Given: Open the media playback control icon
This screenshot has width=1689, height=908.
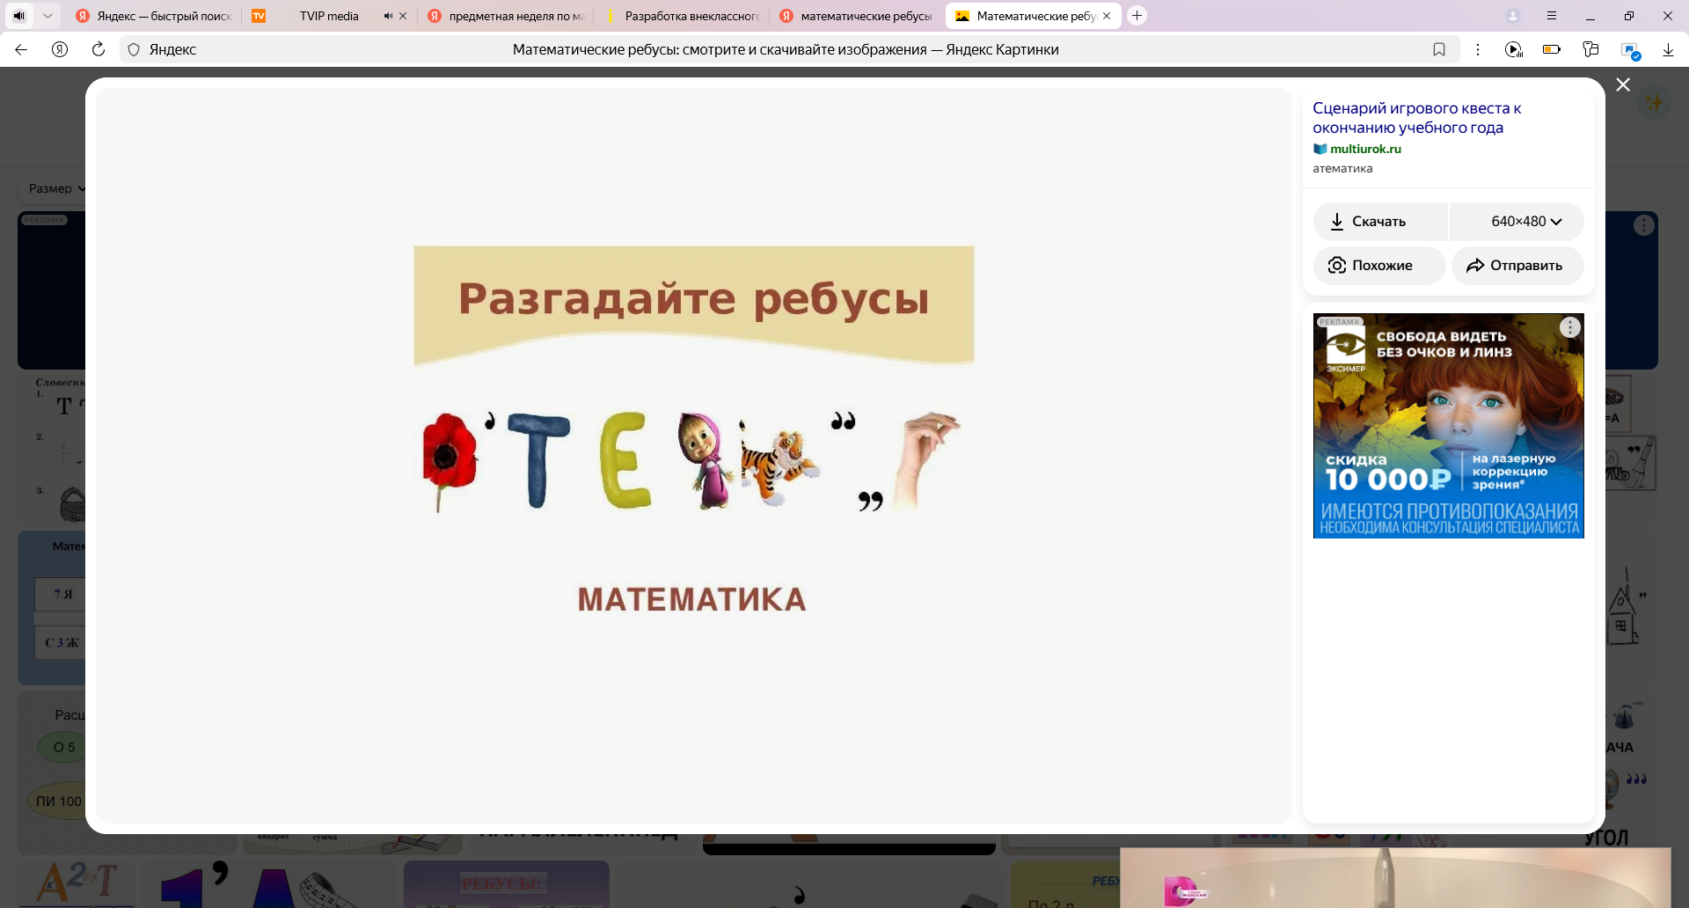Looking at the screenshot, I should point(1513,49).
